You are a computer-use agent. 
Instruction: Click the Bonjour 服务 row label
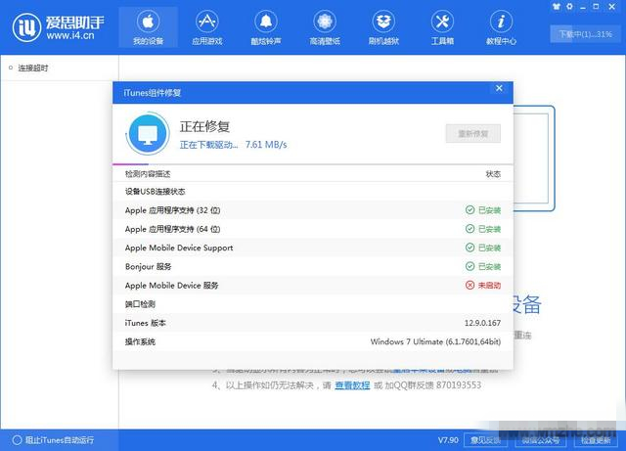pyautogui.click(x=148, y=266)
